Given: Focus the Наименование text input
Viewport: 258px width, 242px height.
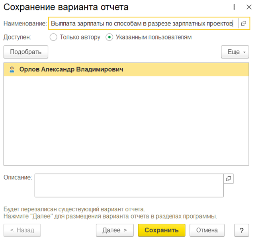Looking at the screenshot, I should [141, 23].
